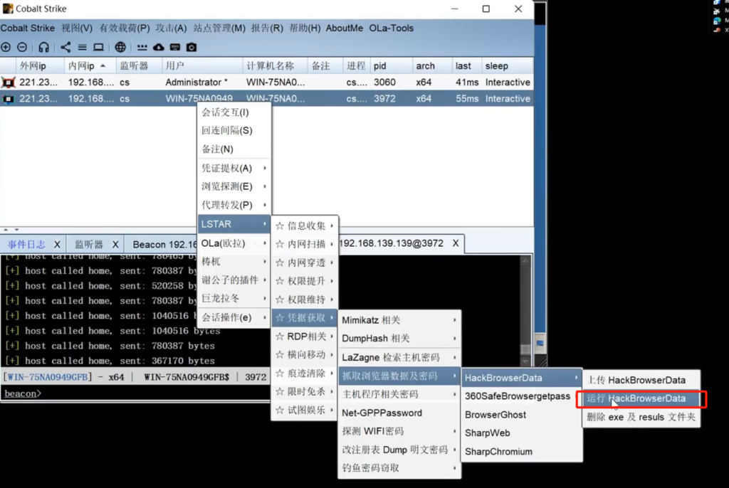Switch to Pivot Graph view icon
Screen dimensions: 729x488
click(65, 47)
